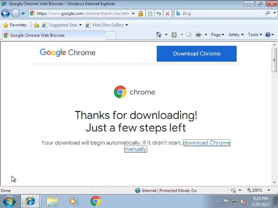
Task: Expand the Home button dropdown arrow
Action: pyautogui.click(x=166, y=35)
